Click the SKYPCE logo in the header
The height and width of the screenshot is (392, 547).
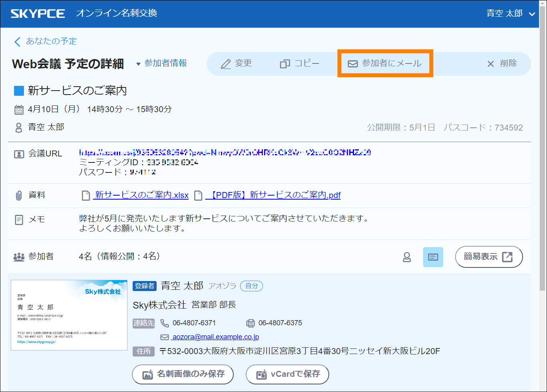38,14
